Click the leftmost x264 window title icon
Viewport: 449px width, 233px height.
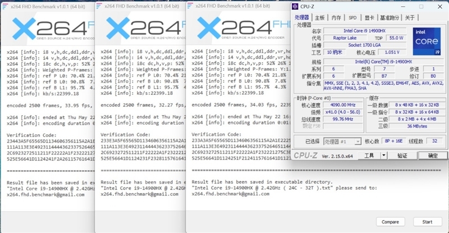tap(5, 6)
